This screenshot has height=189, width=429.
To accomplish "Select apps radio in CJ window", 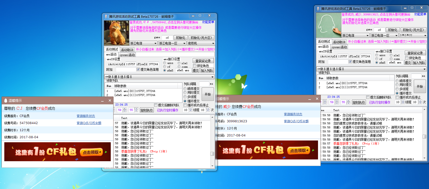I will tap(165, 63).
